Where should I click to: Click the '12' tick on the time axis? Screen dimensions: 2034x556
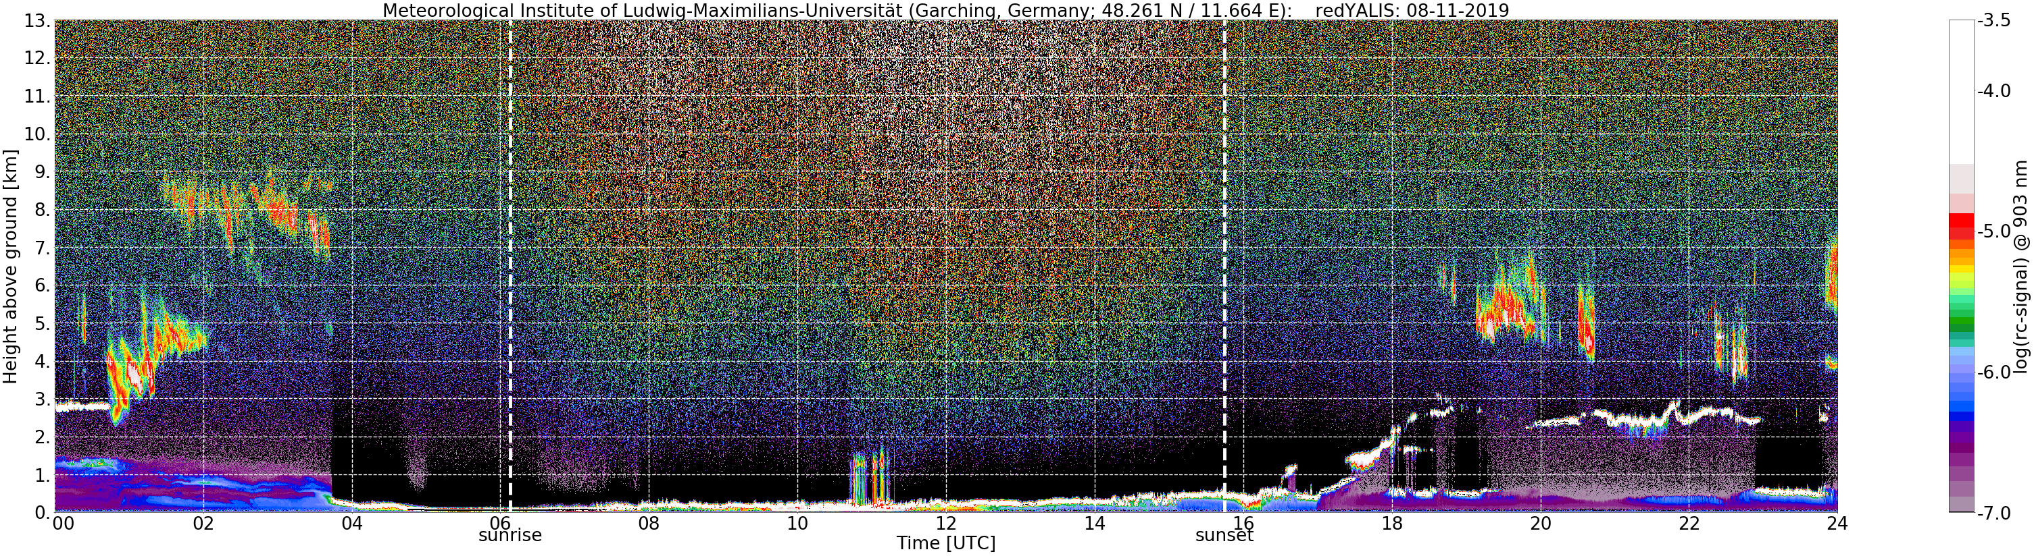[x=946, y=524]
